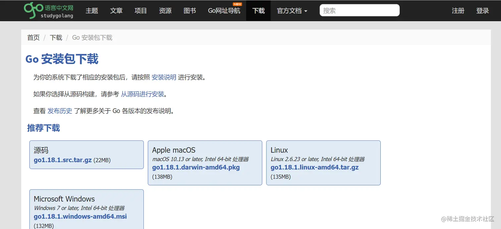Click the (135MB) size text

(281, 177)
